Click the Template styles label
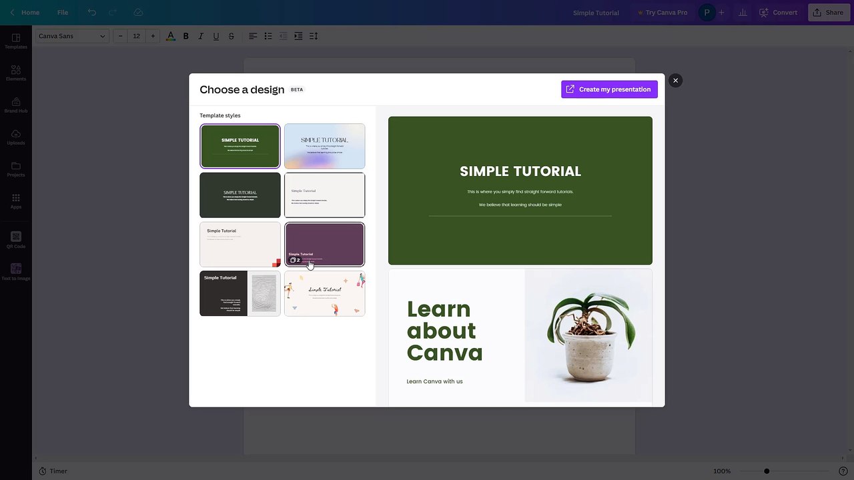 [220, 115]
